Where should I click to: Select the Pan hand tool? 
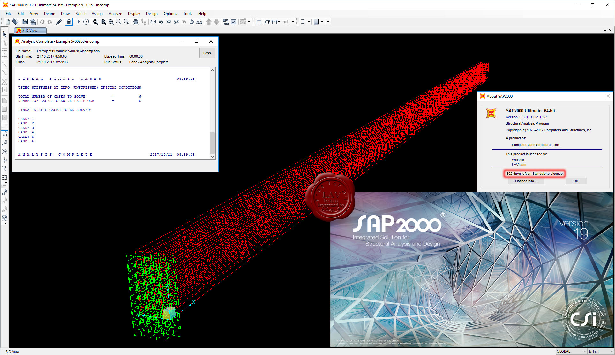136,22
